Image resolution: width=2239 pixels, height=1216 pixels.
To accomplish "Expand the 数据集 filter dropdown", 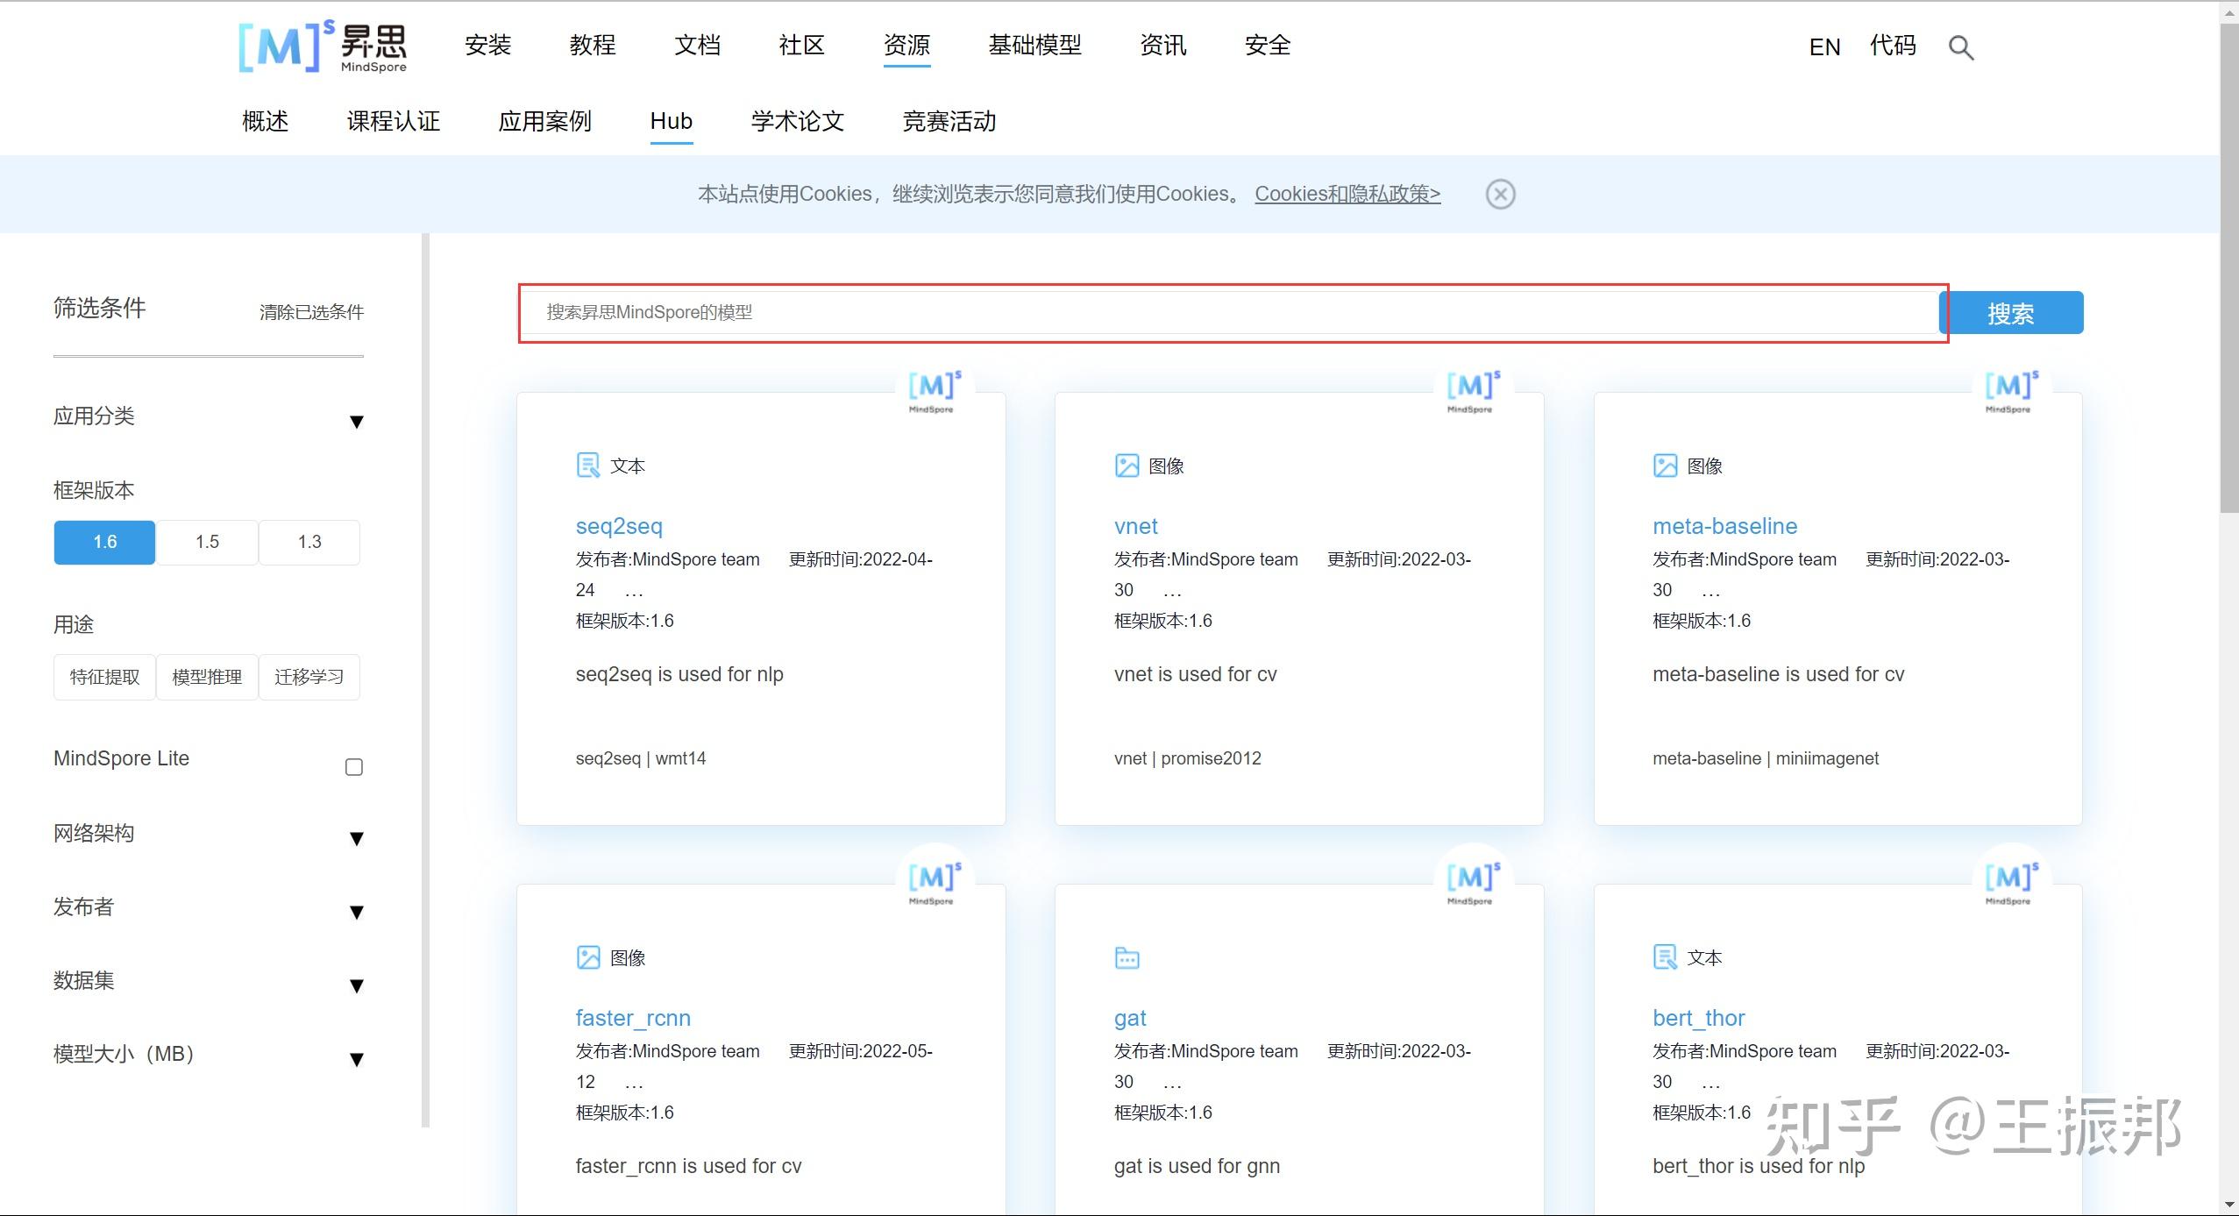I will (356, 986).
